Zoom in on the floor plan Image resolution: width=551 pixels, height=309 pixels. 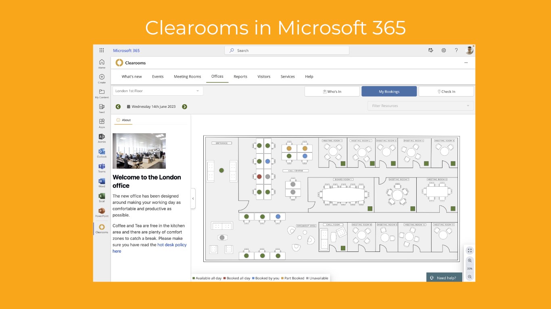(x=470, y=261)
